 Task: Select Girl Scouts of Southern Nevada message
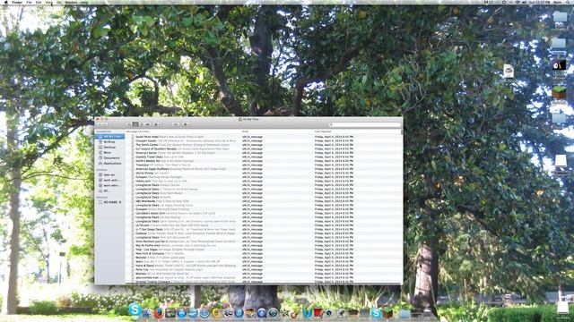264,149
